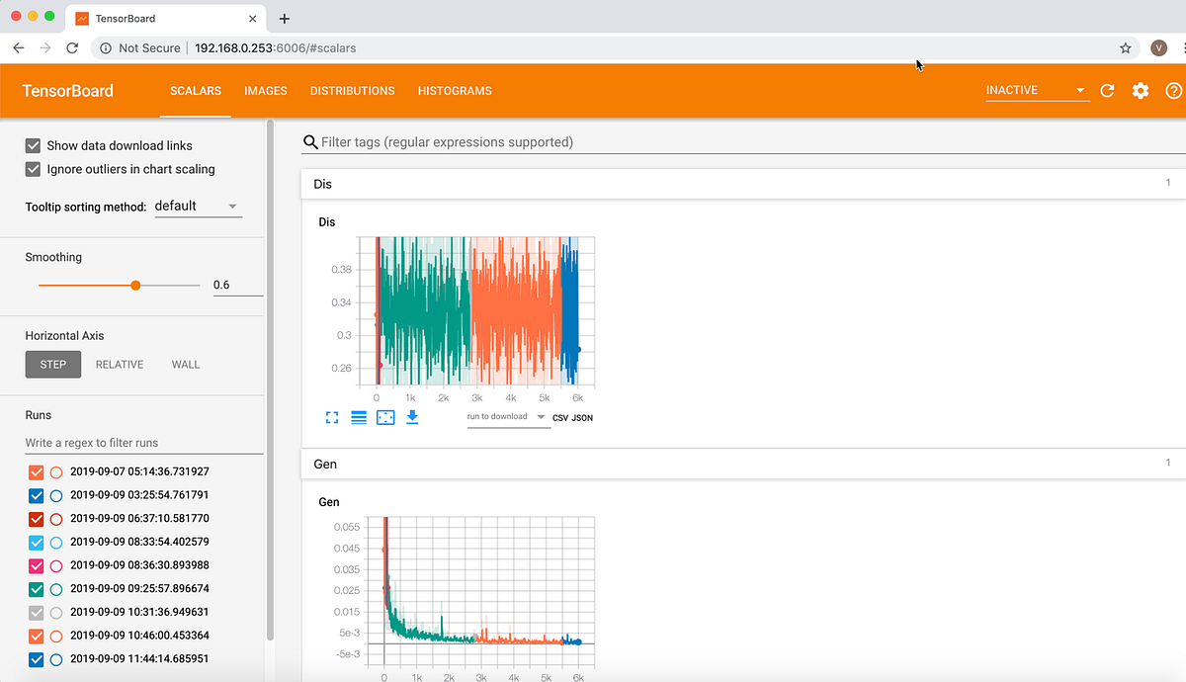1186x682 pixels.
Task: Refresh TensorBoard data with the reload icon
Action: tap(1107, 90)
